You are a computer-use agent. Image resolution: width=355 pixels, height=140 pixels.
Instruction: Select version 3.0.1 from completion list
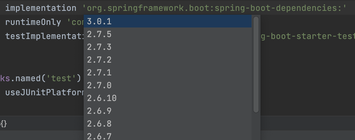[x=99, y=22]
